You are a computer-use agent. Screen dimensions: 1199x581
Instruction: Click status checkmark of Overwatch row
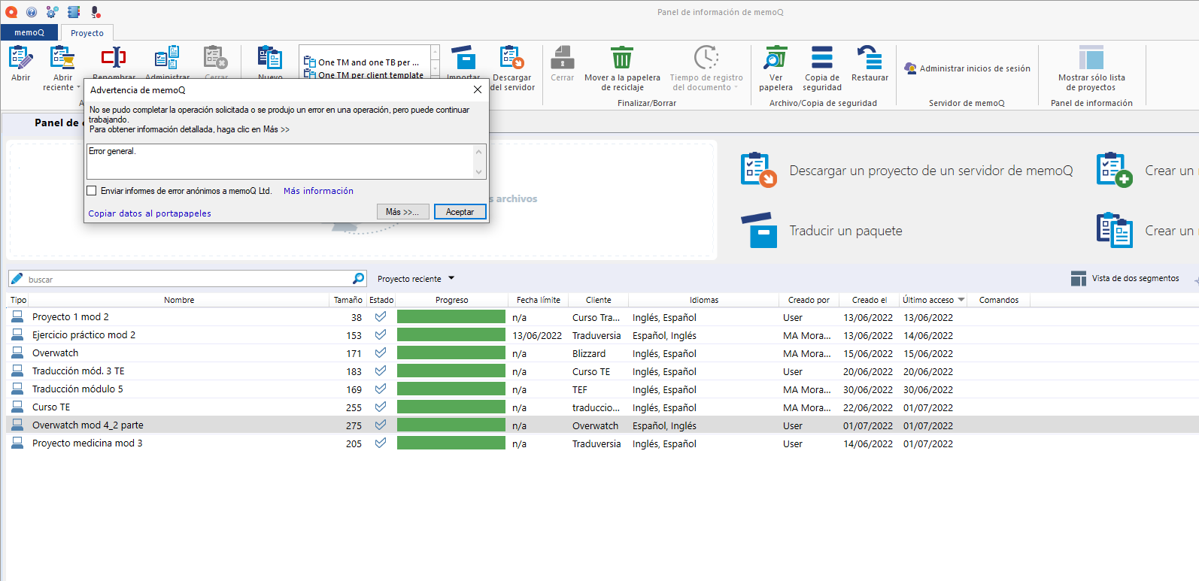(381, 353)
